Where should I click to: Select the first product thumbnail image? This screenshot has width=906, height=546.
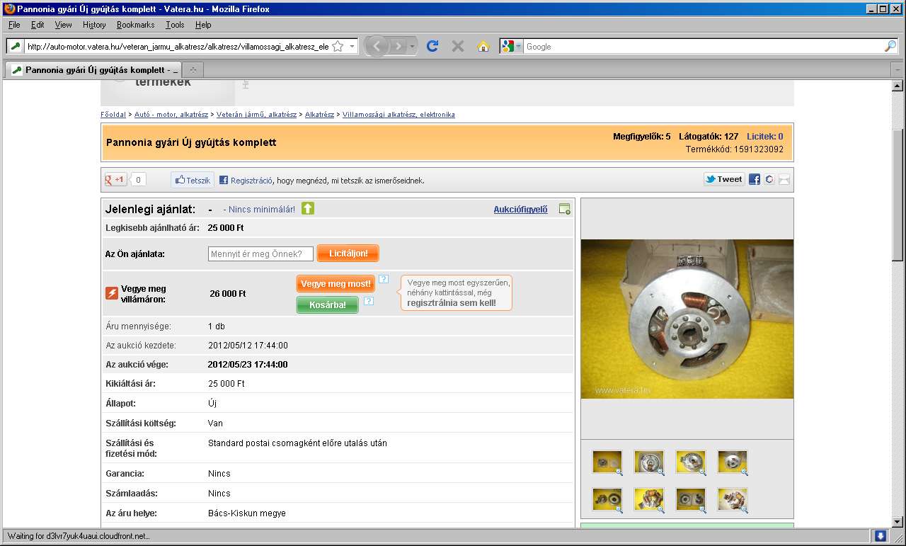(x=607, y=462)
